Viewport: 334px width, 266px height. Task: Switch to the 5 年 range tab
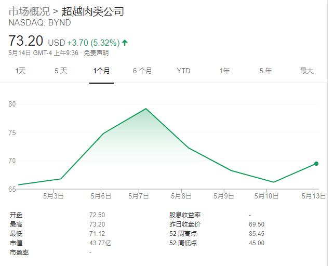click(265, 71)
